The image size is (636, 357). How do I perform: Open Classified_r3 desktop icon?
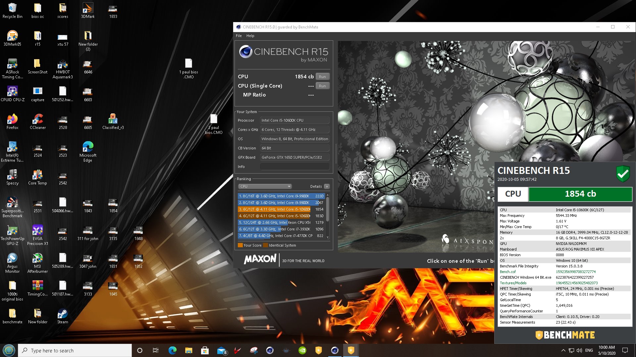click(113, 122)
